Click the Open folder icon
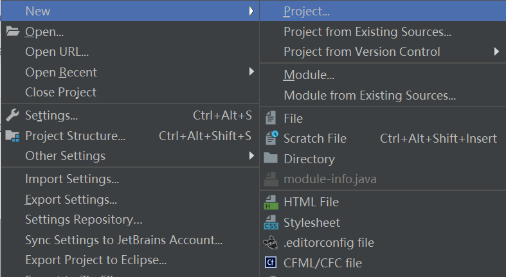This screenshot has width=506, height=277. pos(13,31)
